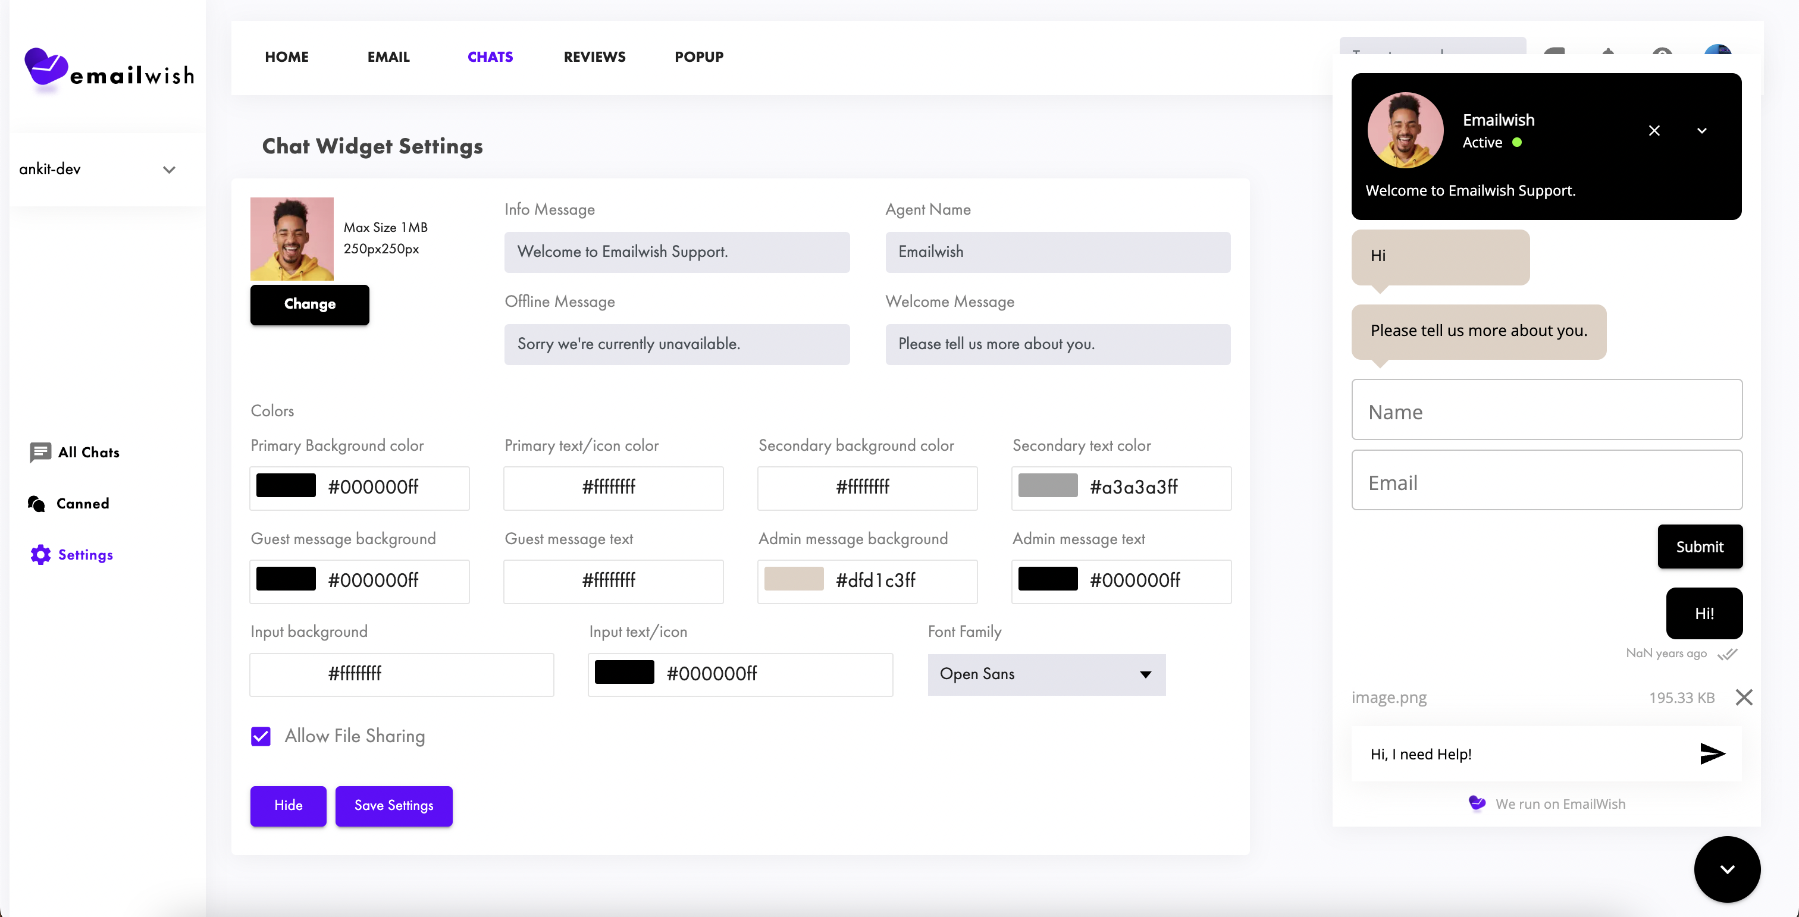The image size is (1799, 917).
Task: Follow the We run on EmailWish link
Action: click(1560, 804)
